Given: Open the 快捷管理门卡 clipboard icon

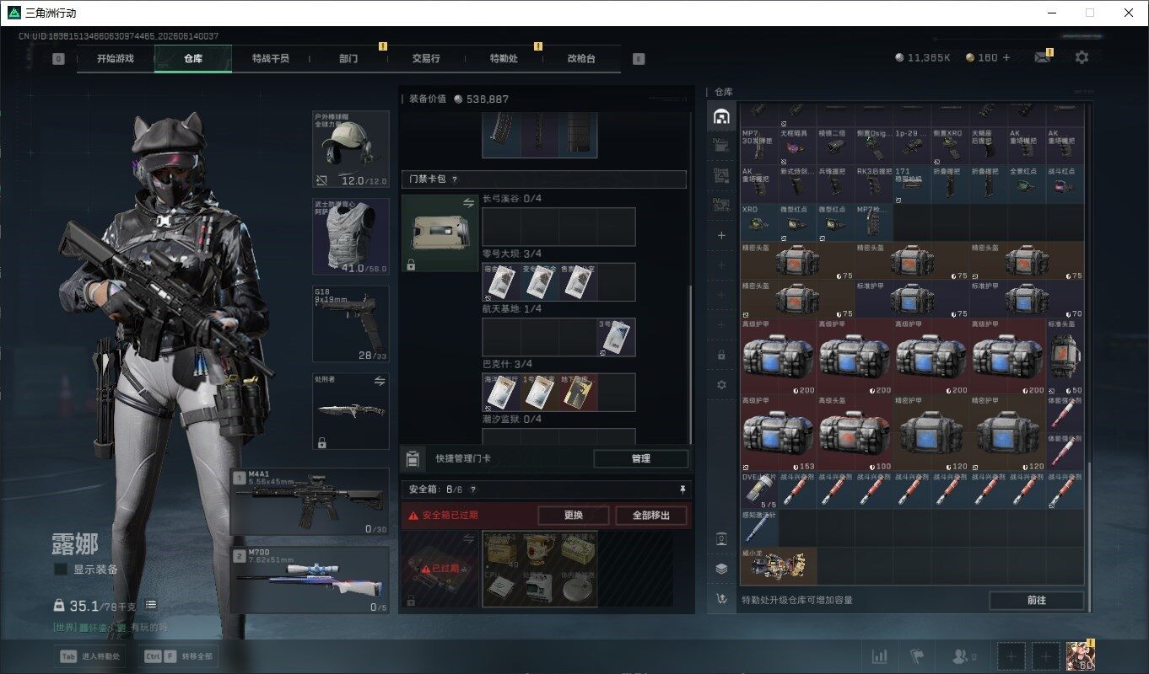Looking at the screenshot, I should pos(413,459).
